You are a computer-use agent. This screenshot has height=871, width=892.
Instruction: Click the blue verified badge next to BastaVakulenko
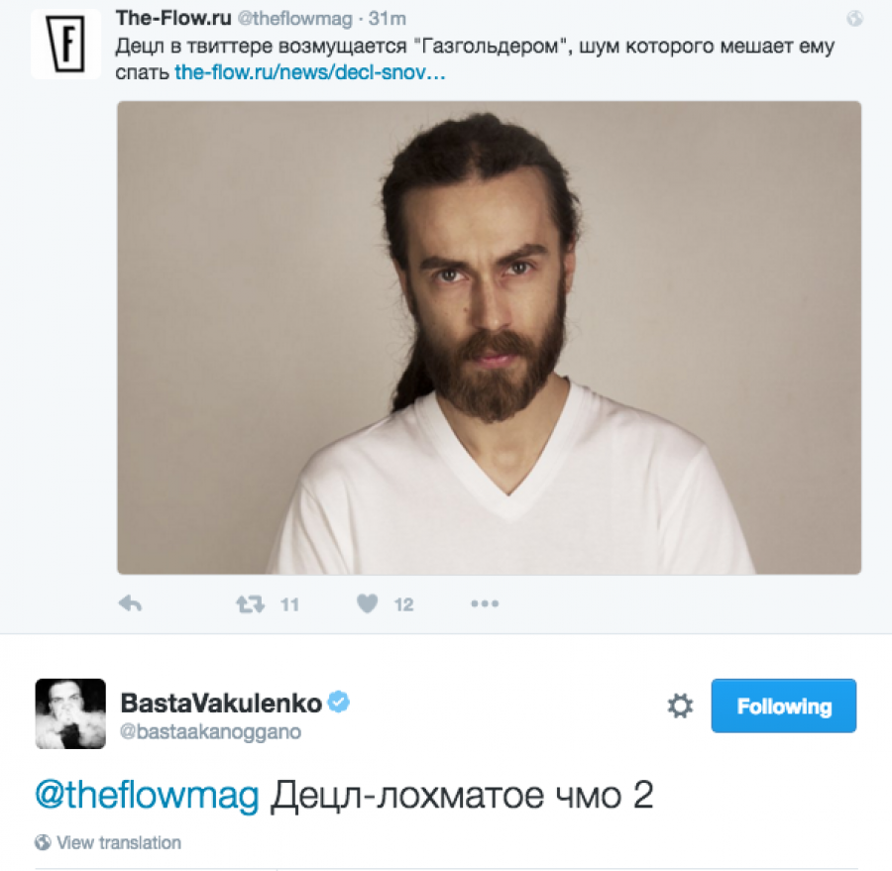[339, 702]
